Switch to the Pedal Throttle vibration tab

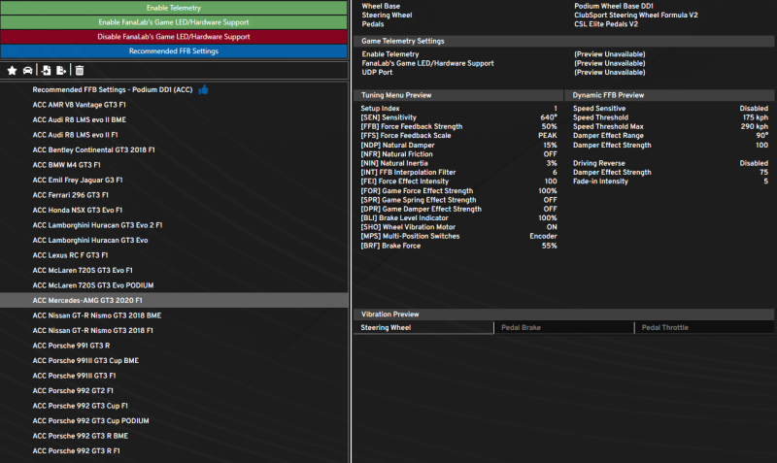pyautogui.click(x=704, y=327)
